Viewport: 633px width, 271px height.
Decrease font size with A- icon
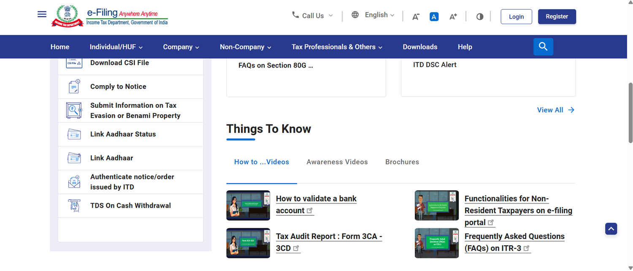pyautogui.click(x=416, y=16)
